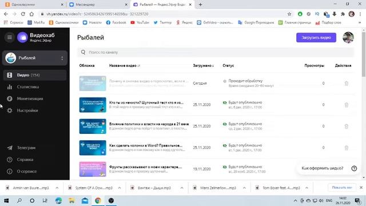This screenshot has width=366, height=206.
Task: Open Facebook bookmark
Action: pos(116,23)
